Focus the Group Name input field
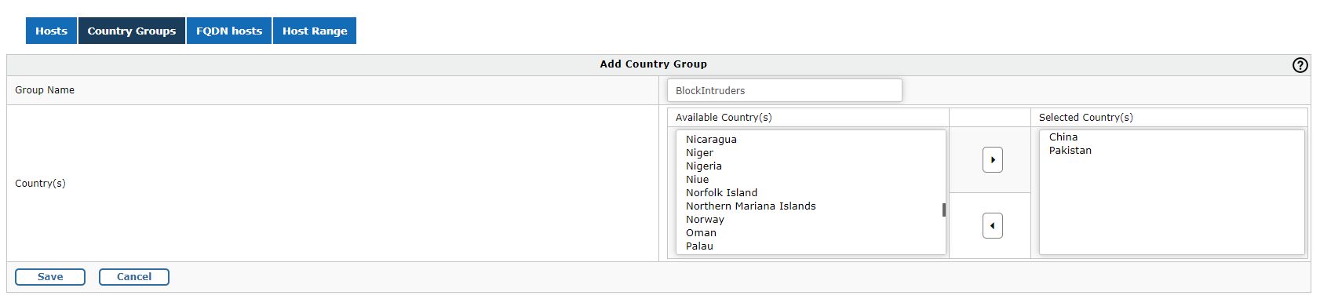This screenshot has width=1320, height=299. (785, 90)
